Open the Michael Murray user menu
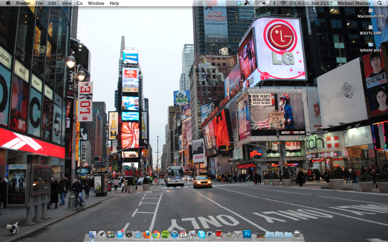Image resolution: width=388 pixels, height=242 pixels. (354, 3)
